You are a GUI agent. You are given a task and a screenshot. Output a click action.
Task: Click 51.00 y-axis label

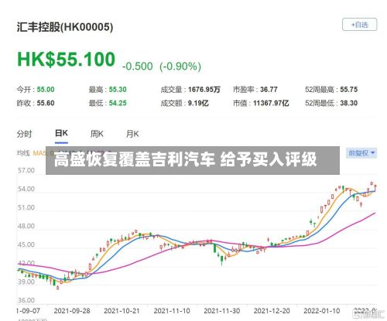pyautogui.click(x=26, y=207)
